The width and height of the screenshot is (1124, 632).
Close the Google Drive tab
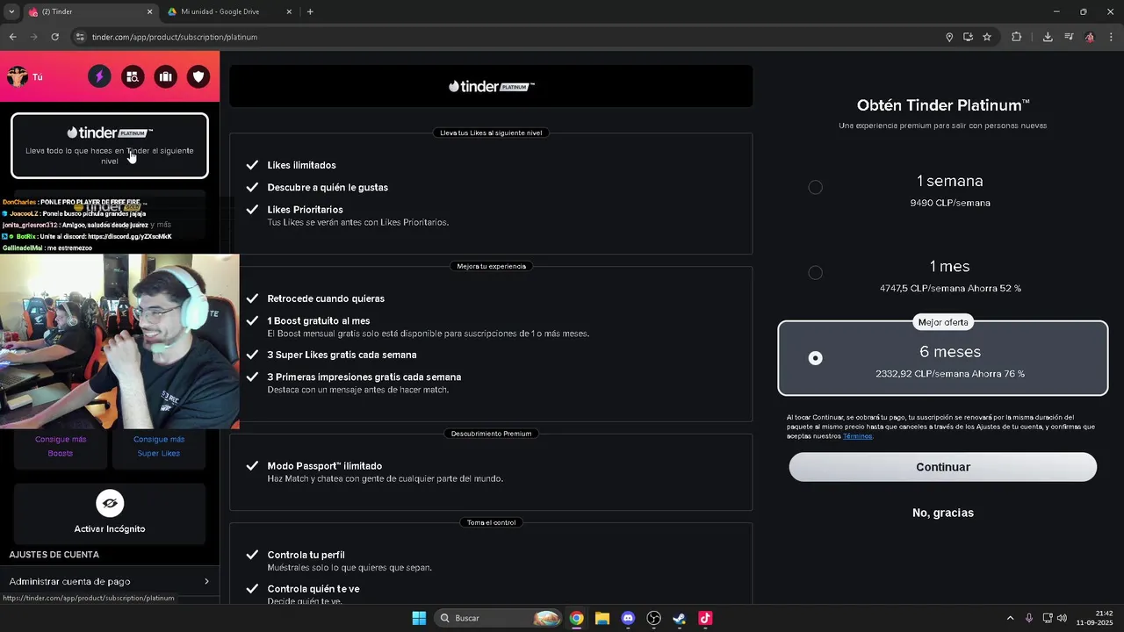click(289, 11)
